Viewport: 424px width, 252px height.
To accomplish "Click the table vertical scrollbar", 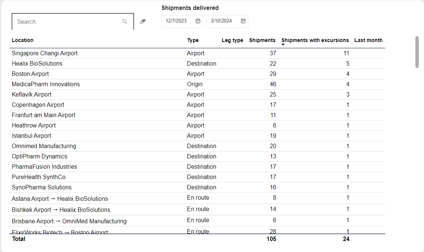I will pos(417,52).
